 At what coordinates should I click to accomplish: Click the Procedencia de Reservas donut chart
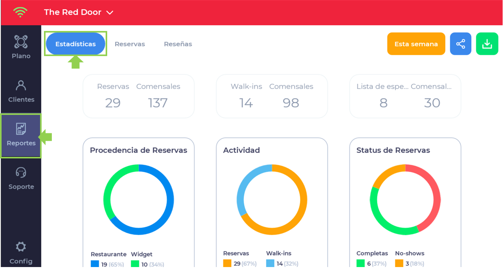139,200
